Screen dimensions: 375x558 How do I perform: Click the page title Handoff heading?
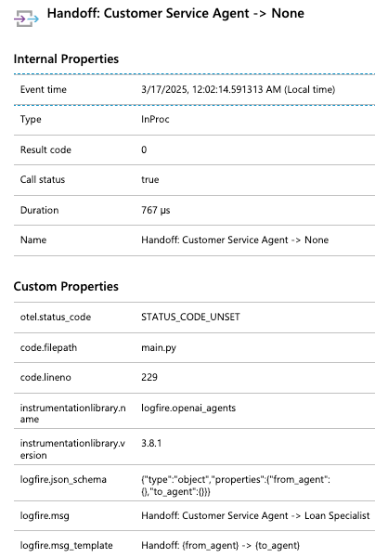tap(175, 14)
